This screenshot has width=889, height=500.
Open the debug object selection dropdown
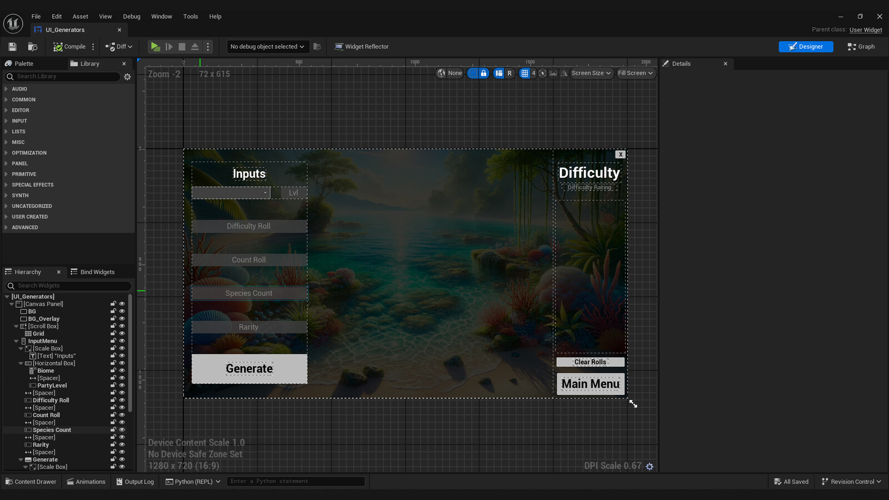tap(267, 47)
